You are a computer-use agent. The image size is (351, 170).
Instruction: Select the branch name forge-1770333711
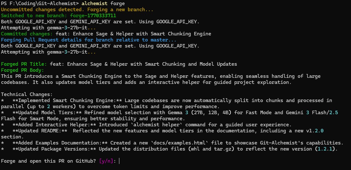pos(92,16)
